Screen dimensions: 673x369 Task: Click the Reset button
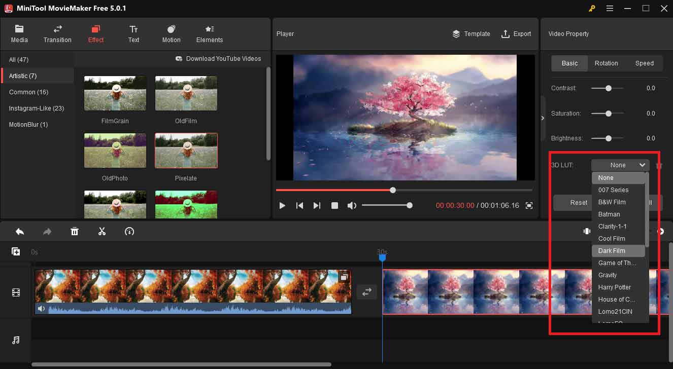pyautogui.click(x=573, y=202)
